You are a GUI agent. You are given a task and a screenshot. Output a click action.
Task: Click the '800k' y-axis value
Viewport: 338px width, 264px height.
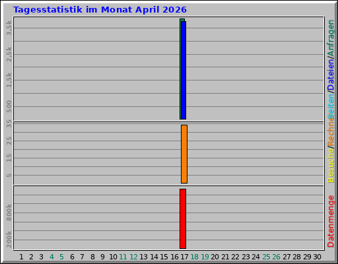[x=9, y=213]
